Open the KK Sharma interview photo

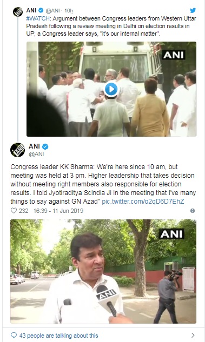103,271
